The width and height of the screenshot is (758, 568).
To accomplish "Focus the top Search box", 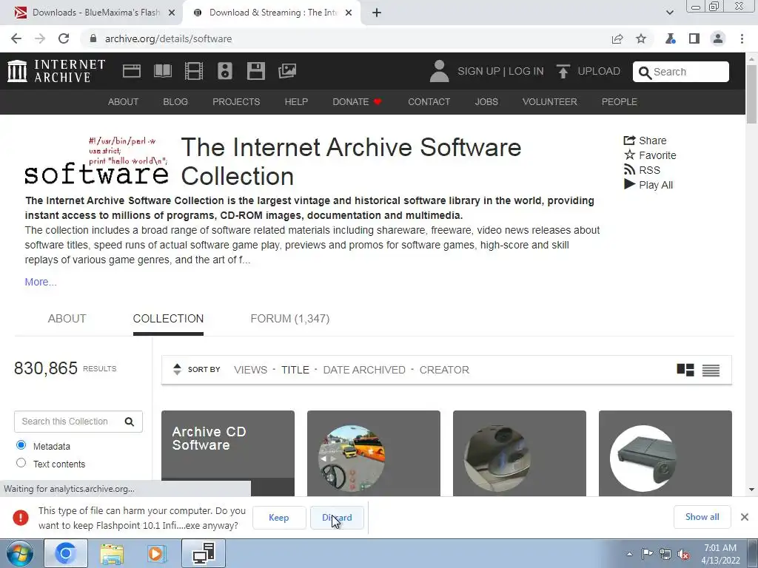I will (x=681, y=72).
